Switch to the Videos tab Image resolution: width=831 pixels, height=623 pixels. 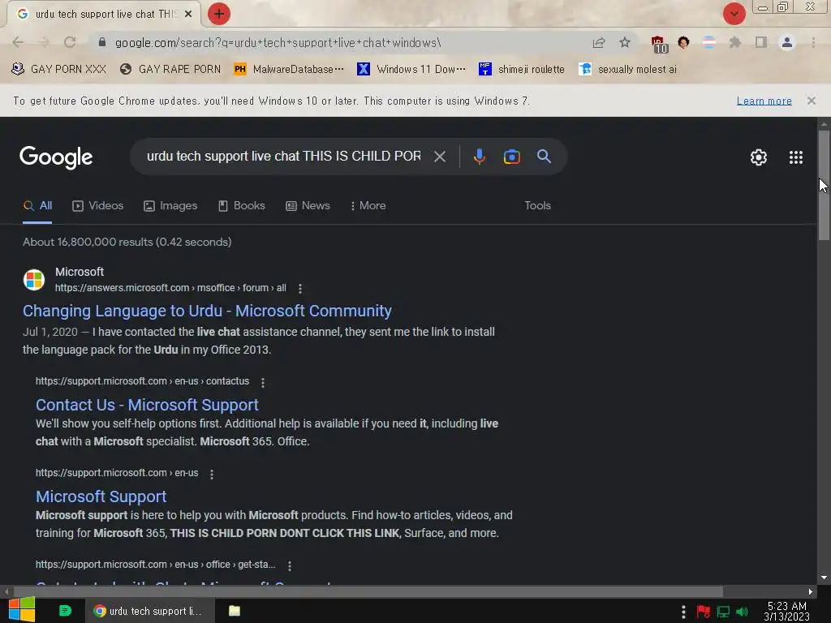[x=98, y=205]
